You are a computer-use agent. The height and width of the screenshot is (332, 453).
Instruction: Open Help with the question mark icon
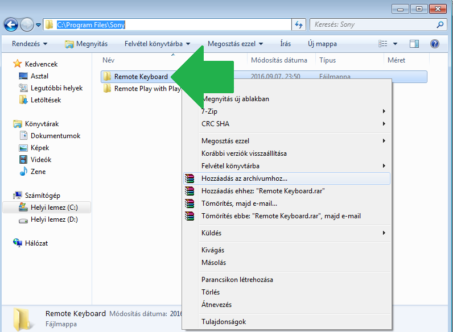pos(435,44)
